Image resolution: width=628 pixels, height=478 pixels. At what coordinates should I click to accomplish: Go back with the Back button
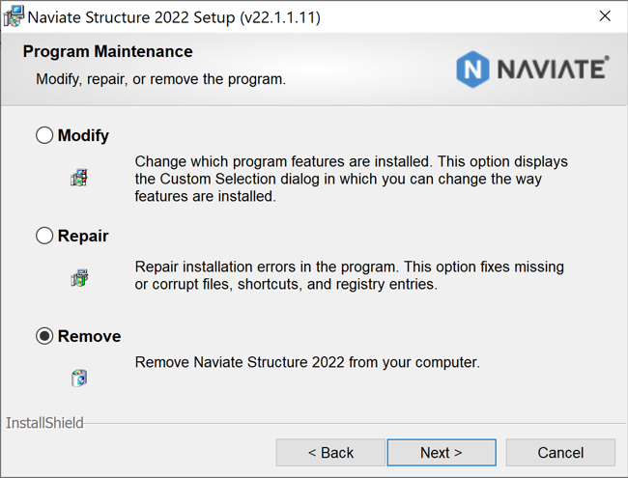point(330,452)
